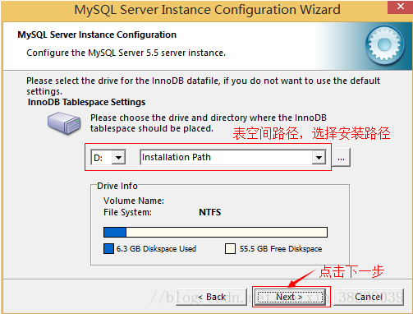This screenshot has height=314, width=413.
Task: Close the wizard window
Action: point(400,7)
